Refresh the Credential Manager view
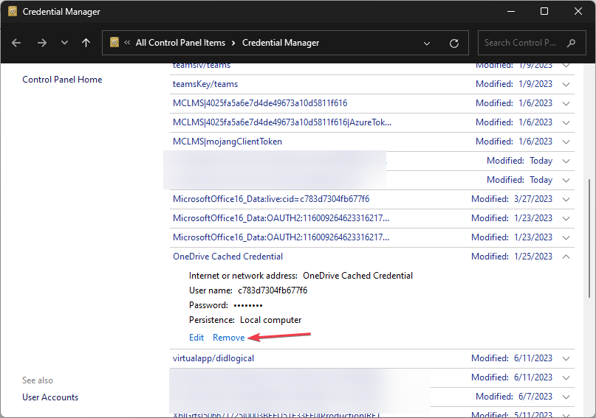This screenshot has height=418, width=596. pyautogui.click(x=454, y=43)
